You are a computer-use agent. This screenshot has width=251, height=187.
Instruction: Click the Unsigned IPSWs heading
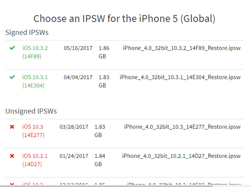coord(31,111)
